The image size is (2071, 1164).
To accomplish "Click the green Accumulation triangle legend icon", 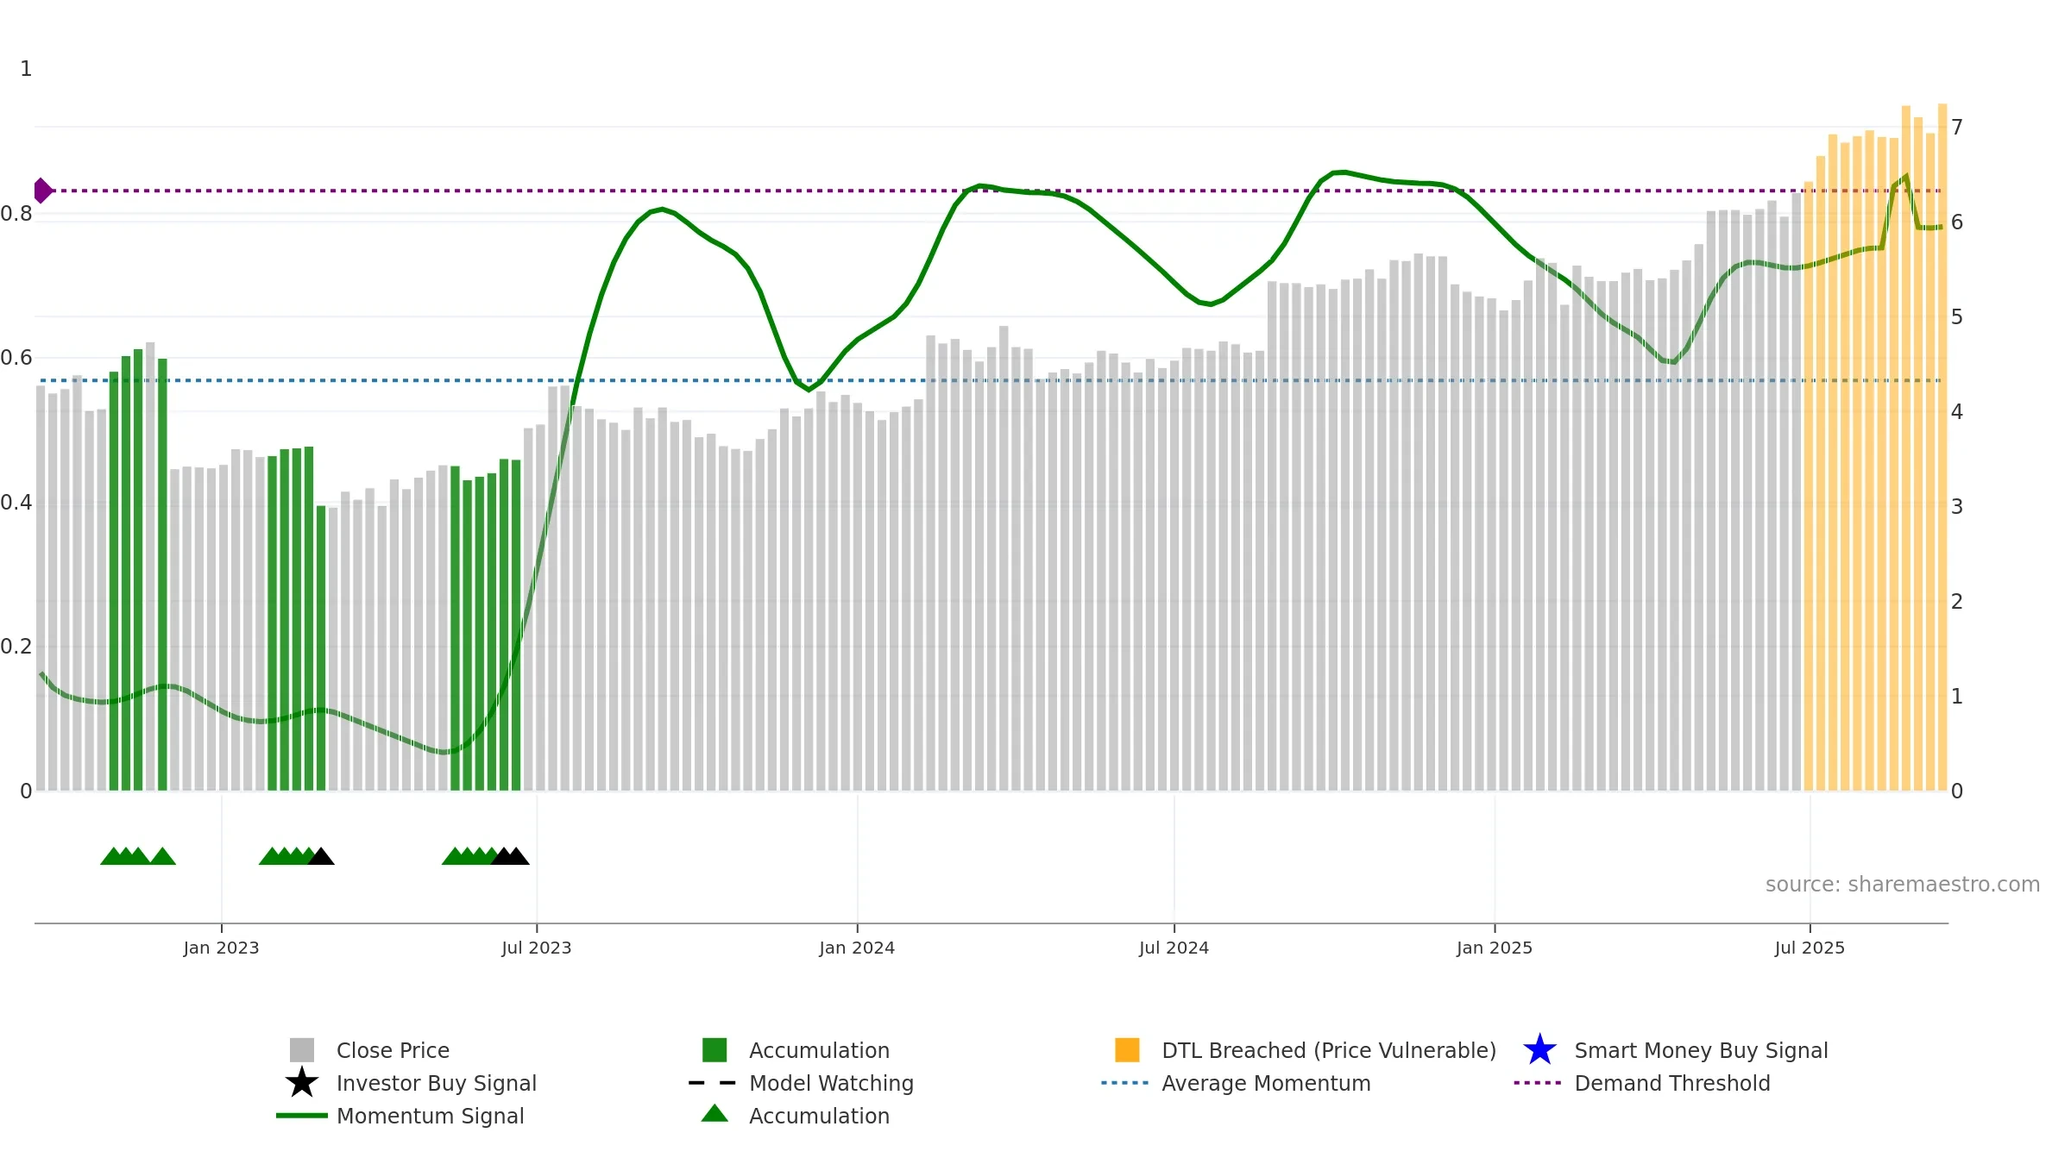I will coord(714,1114).
